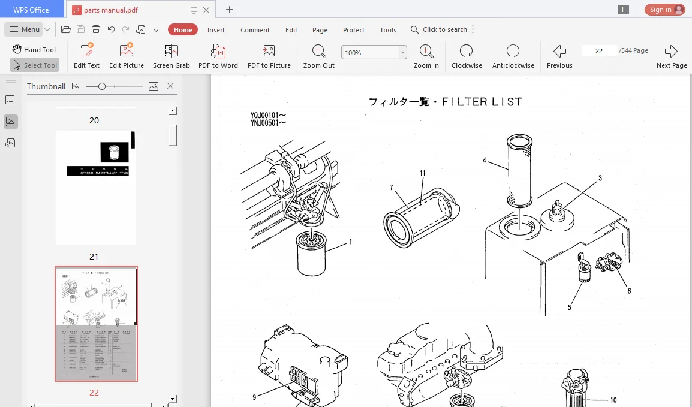Image resolution: width=692 pixels, height=407 pixels.
Task: Switch to the Tools tab
Action: [x=388, y=30]
